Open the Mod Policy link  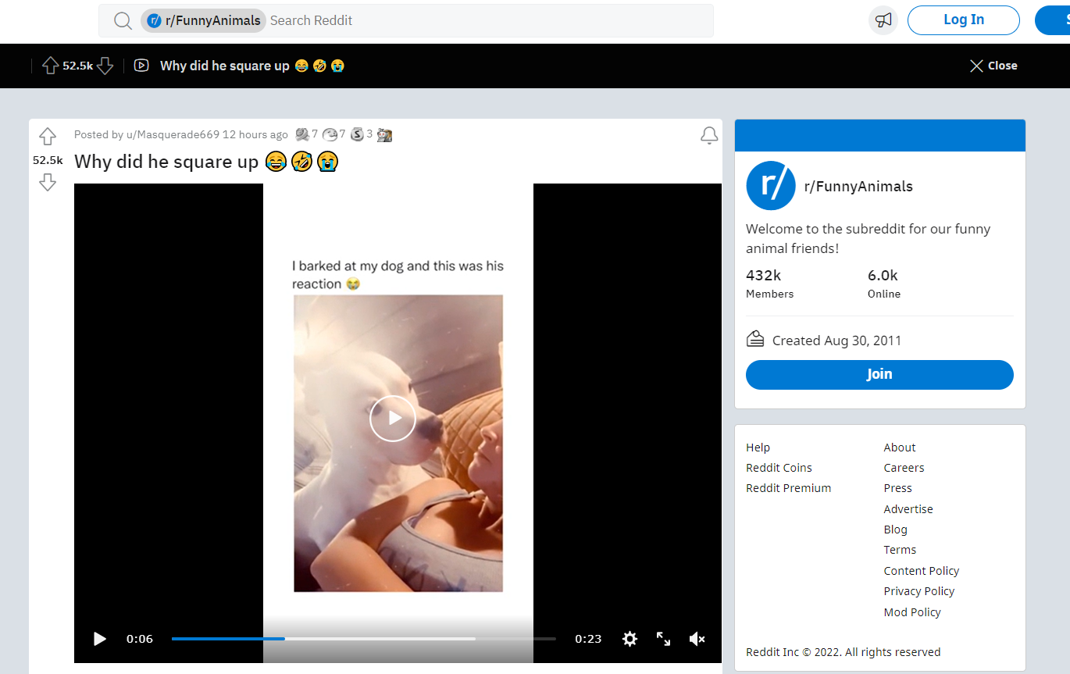[x=912, y=612]
